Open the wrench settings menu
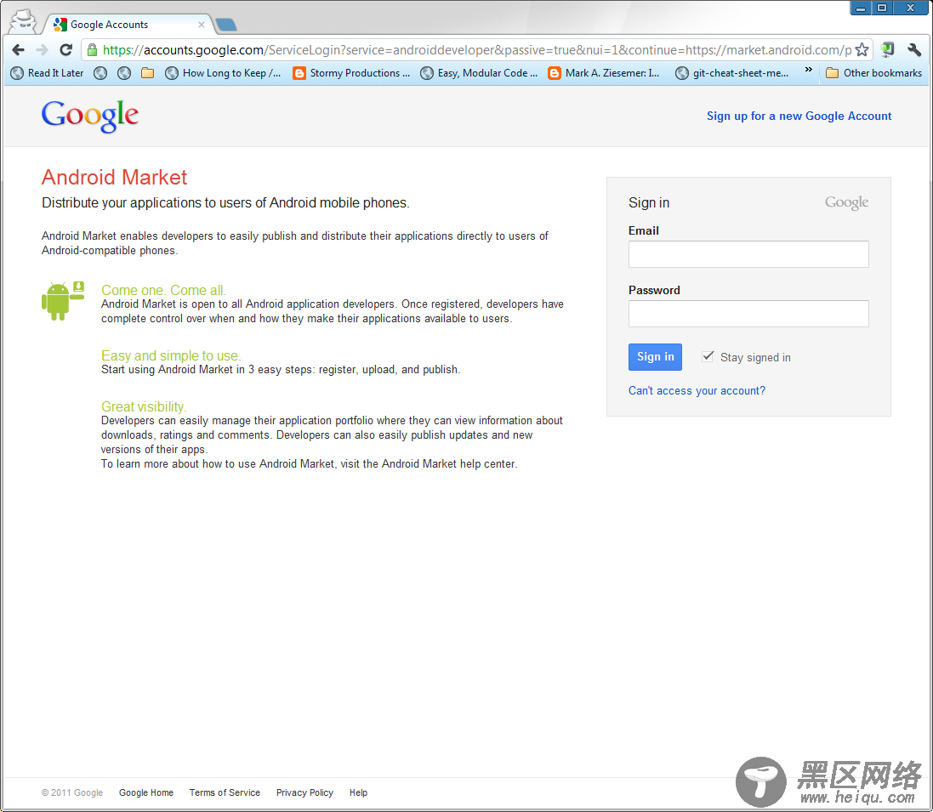The height and width of the screenshot is (812, 933). tap(914, 50)
